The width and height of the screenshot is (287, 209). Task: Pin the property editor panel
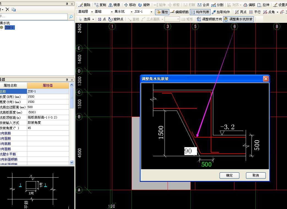click(x=67, y=80)
